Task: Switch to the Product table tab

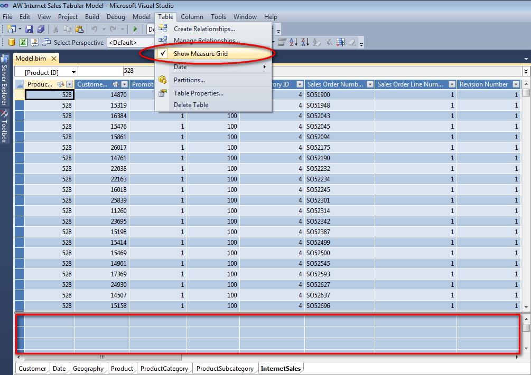Action: coord(122,368)
